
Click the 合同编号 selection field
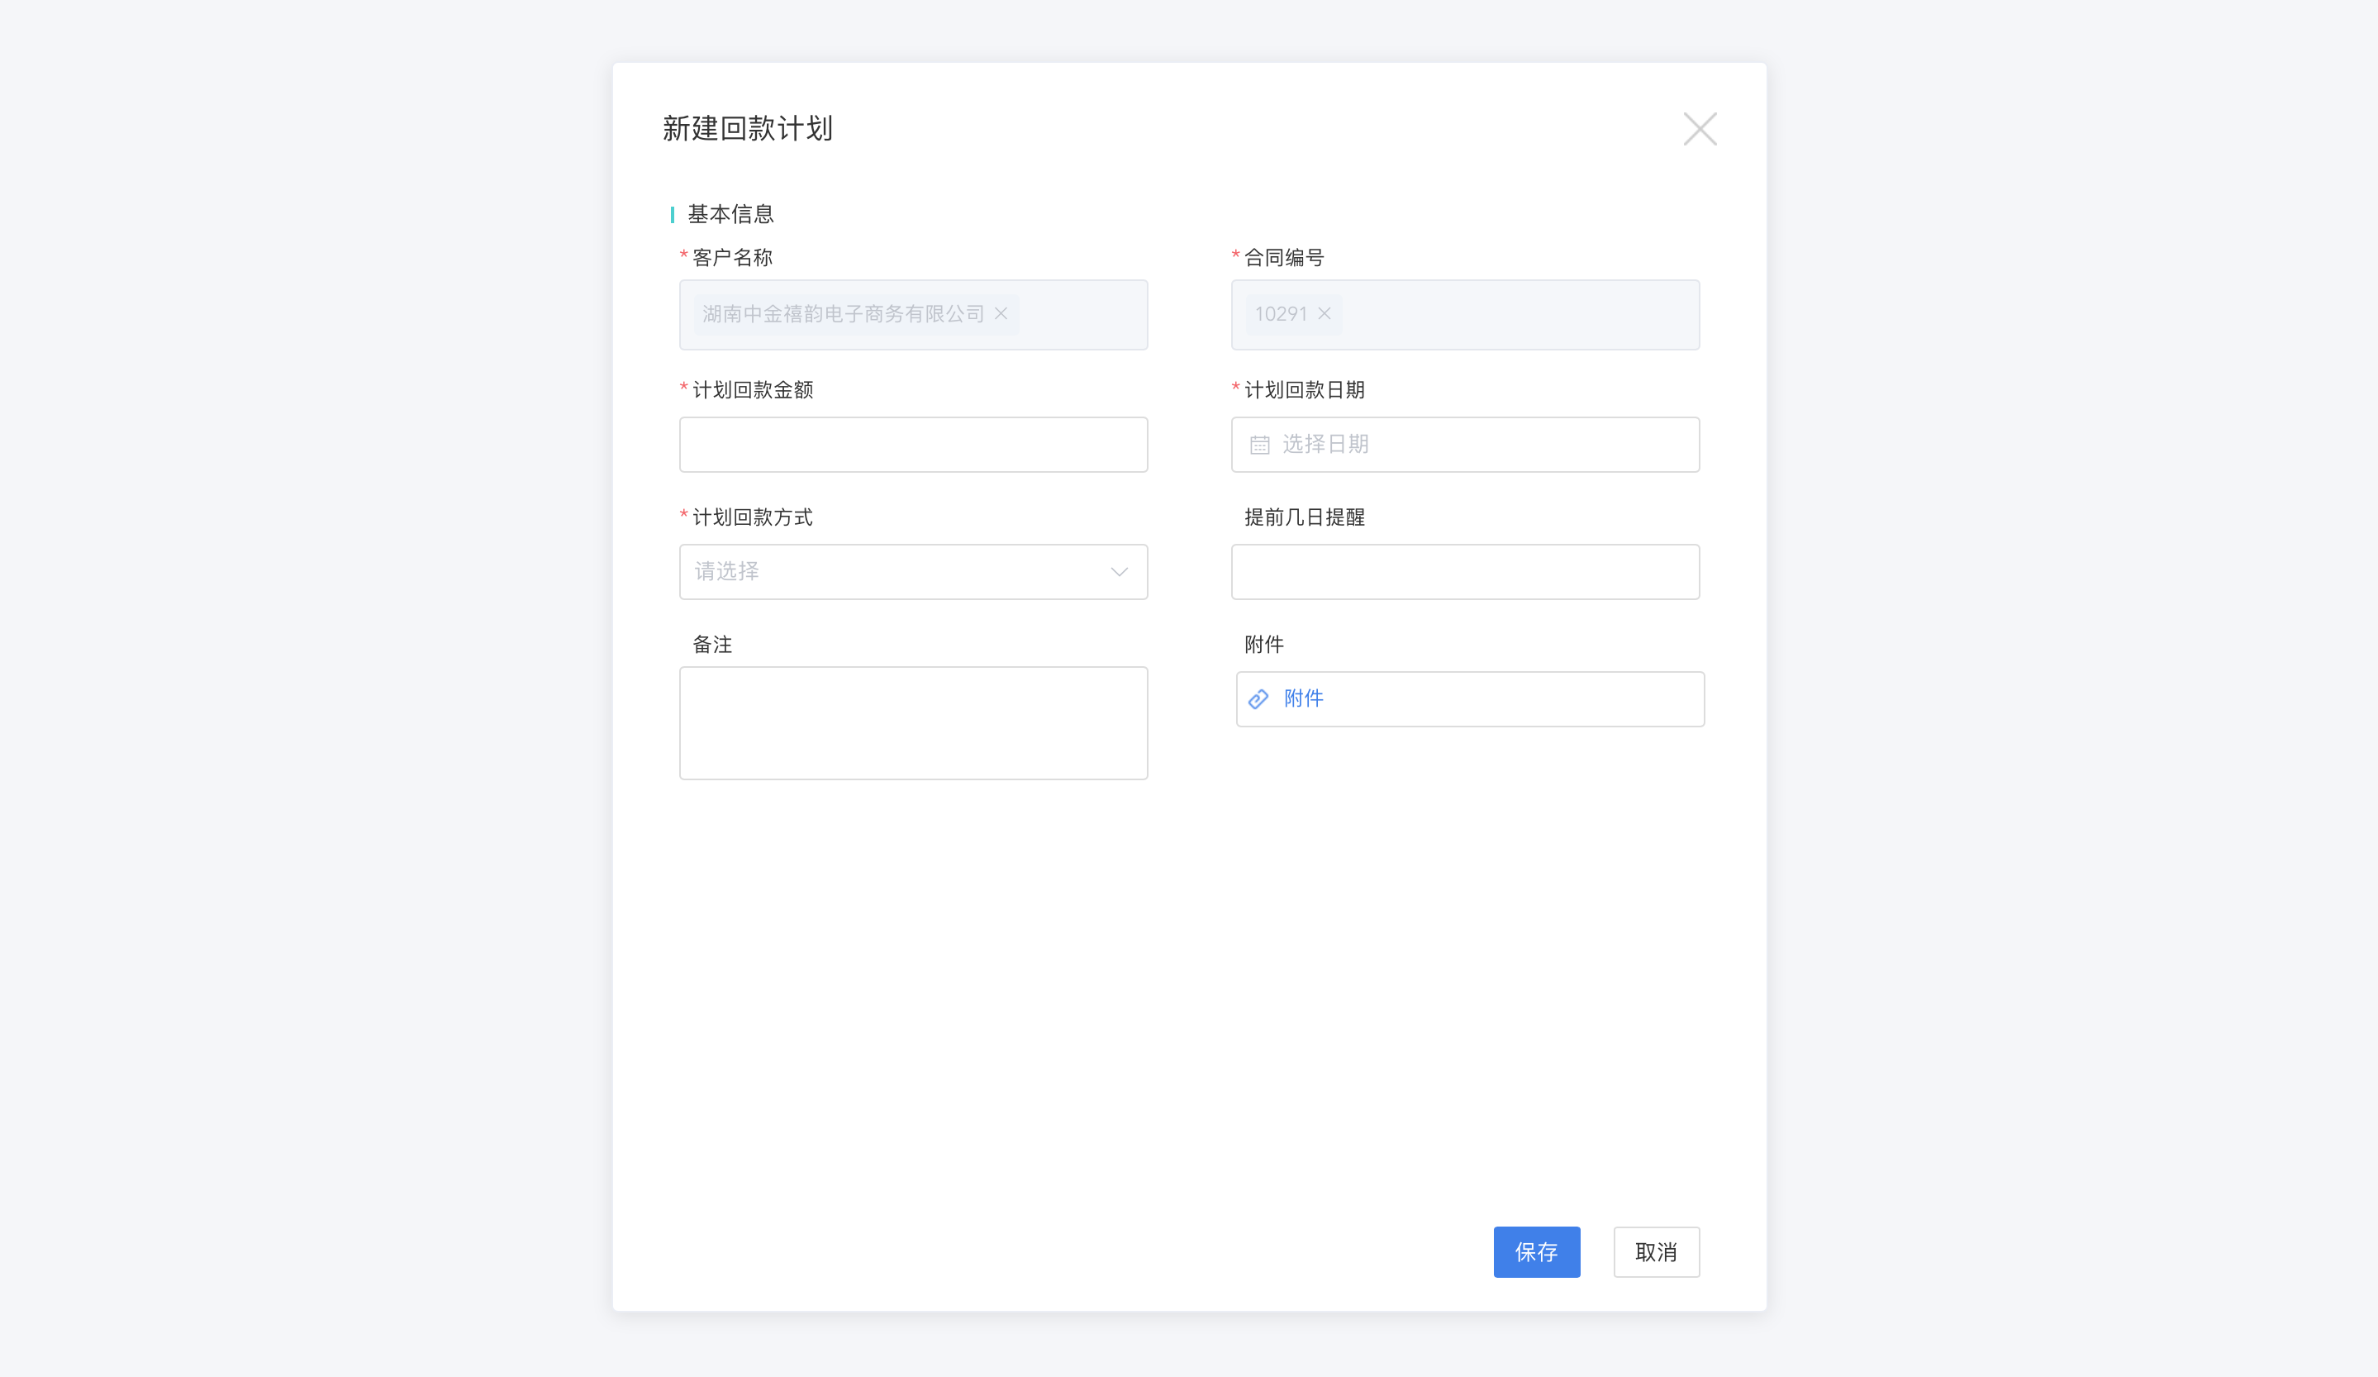coord(1464,314)
